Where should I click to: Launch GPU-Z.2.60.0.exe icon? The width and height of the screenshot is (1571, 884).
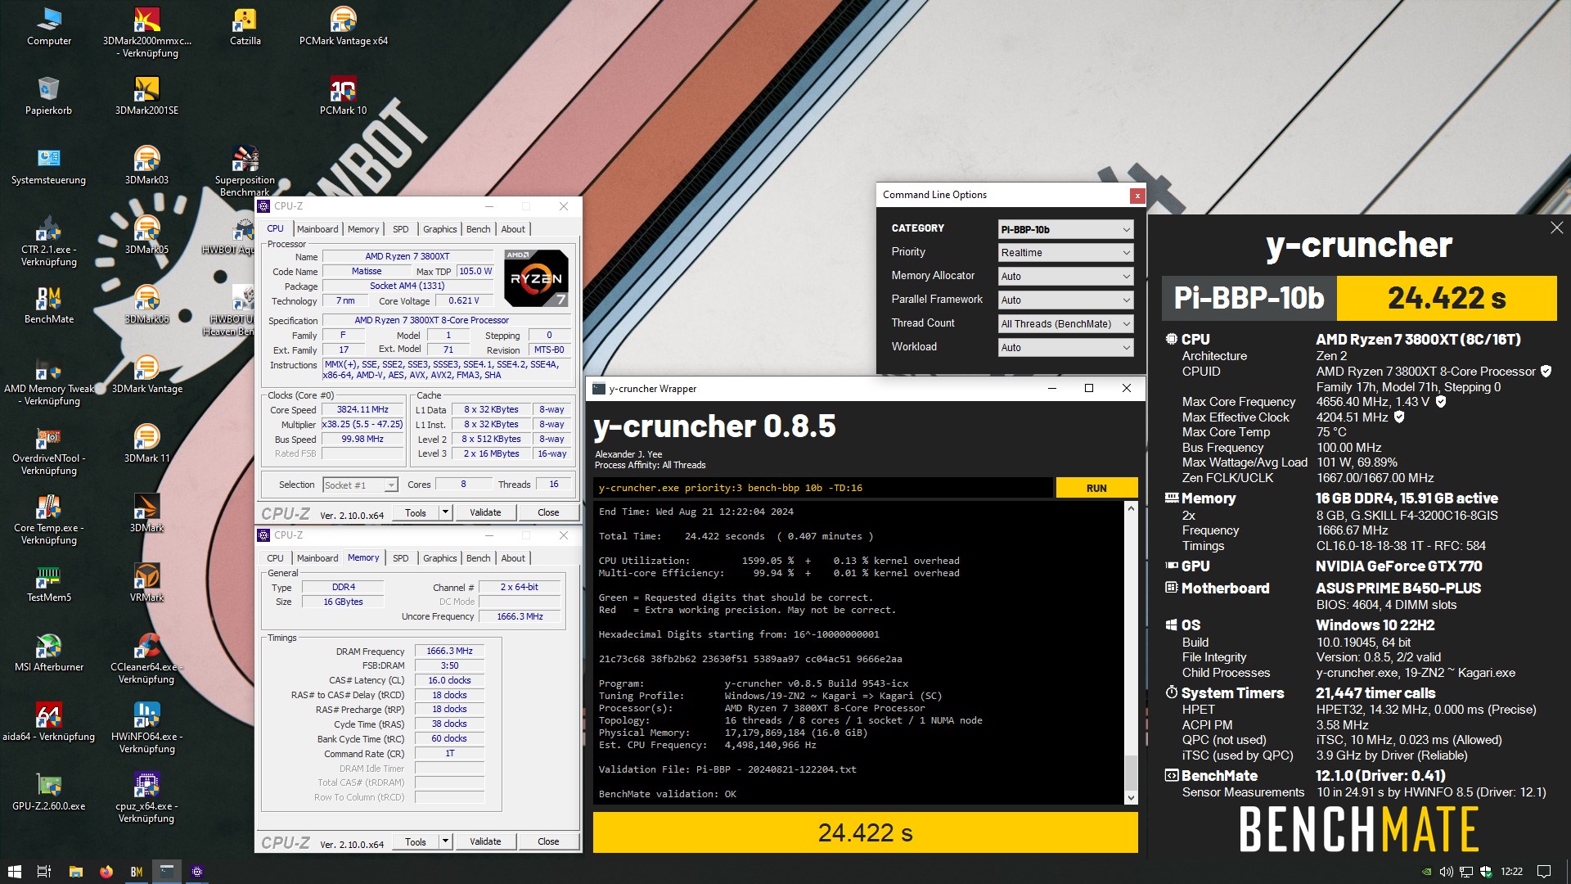(48, 792)
